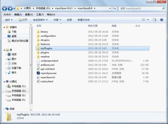Select the plugins folder icon

tap(38, 52)
